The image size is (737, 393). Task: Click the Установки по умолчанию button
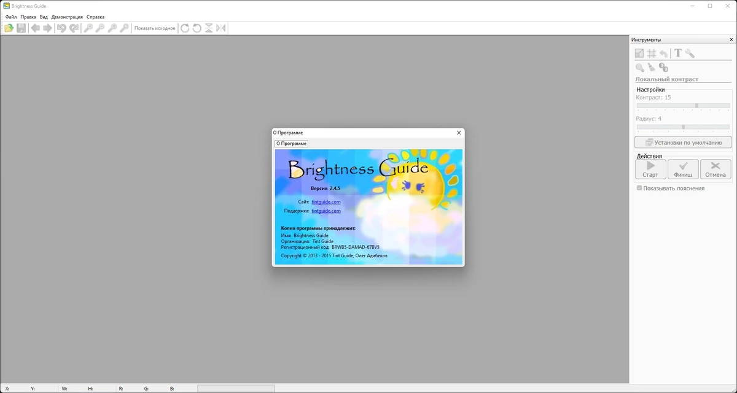point(683,142)
